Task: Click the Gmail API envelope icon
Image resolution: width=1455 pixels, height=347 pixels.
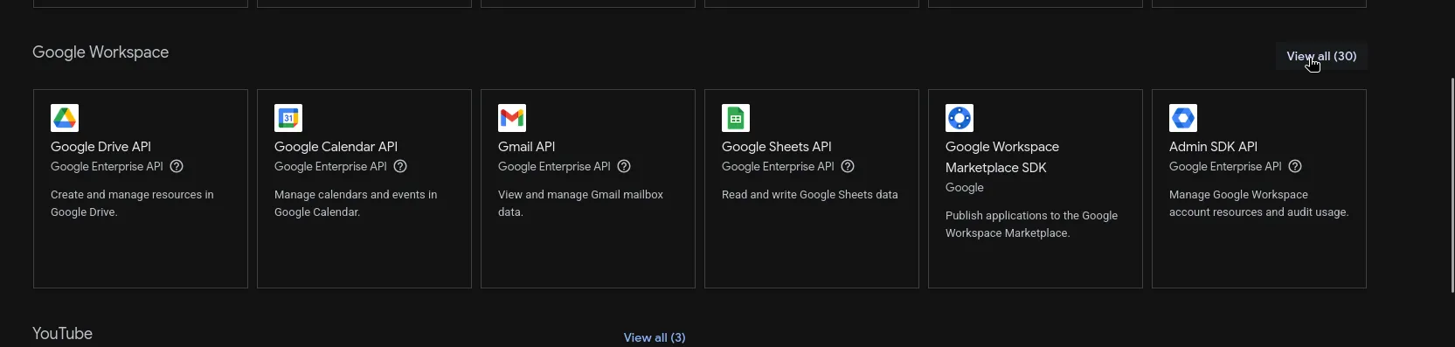Action: (x=512, y=118)
